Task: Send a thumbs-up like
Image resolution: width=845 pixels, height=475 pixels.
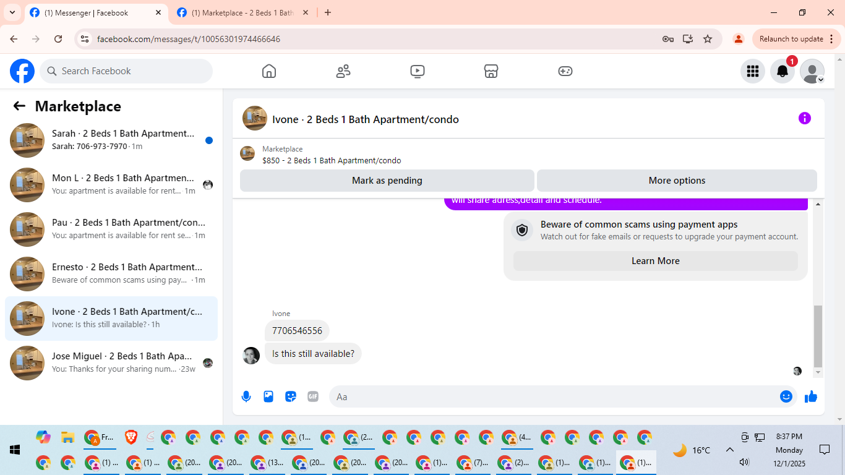Action: pos(811,396)
